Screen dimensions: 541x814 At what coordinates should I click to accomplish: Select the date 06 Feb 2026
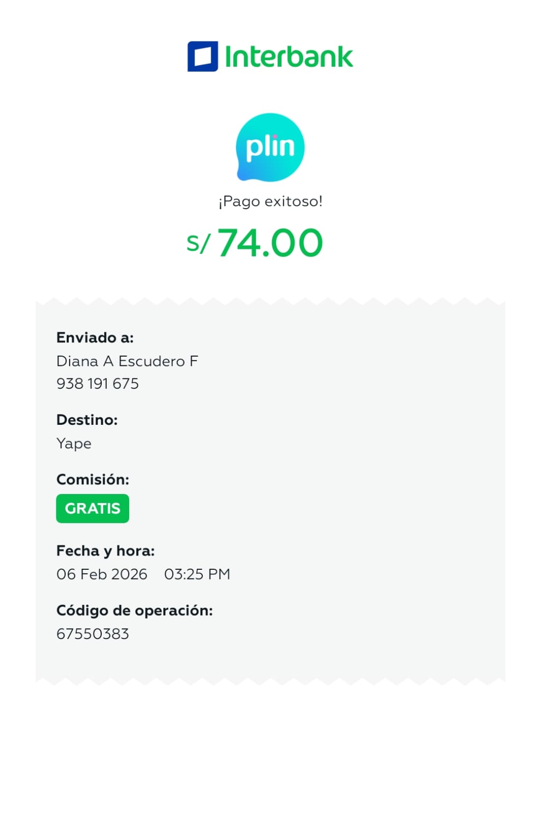102,574
